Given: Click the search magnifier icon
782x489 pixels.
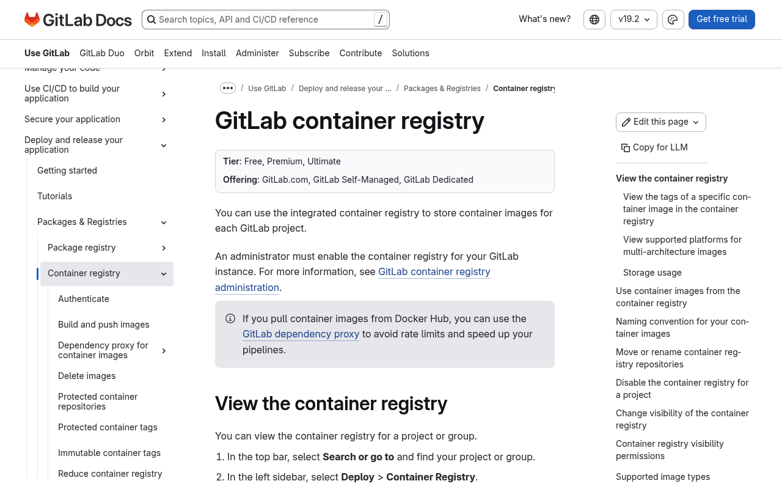Looking at the screenshot, I should [x=151, y=20].
